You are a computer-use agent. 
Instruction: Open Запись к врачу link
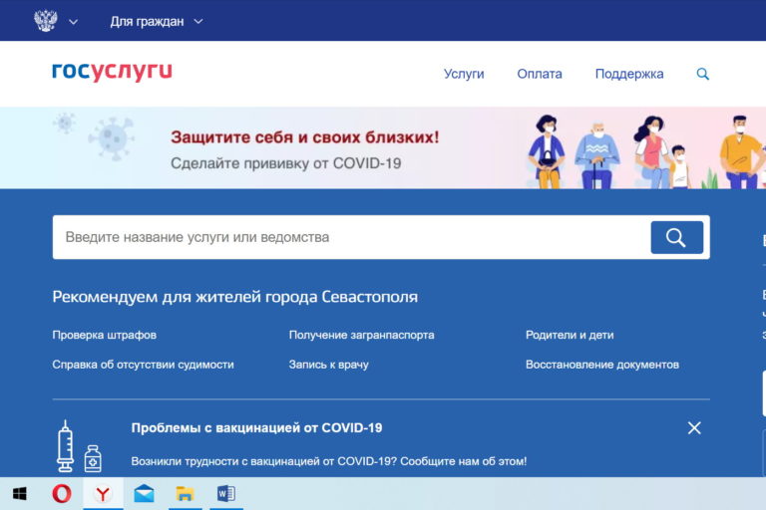(328, 365)
